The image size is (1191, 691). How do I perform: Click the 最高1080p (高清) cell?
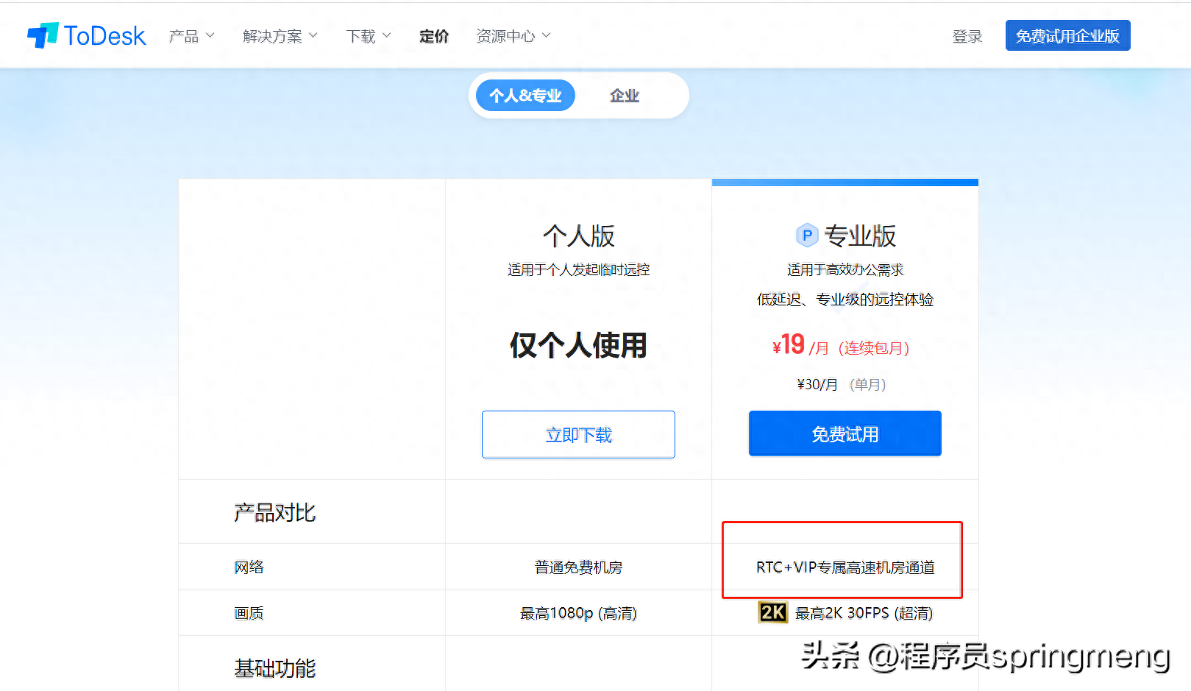tap(578, 613)
